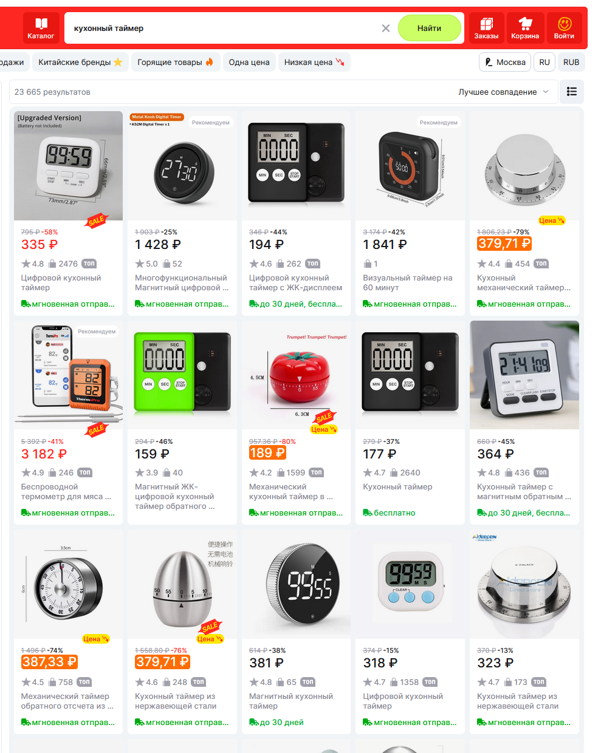Image resolution: width=601 pixels, height=753 pixels.
Task: Open the Беспроводной термометр для мяса link
Action: [66, 491]
